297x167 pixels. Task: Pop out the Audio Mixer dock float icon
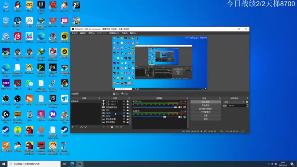click(187, 98)
